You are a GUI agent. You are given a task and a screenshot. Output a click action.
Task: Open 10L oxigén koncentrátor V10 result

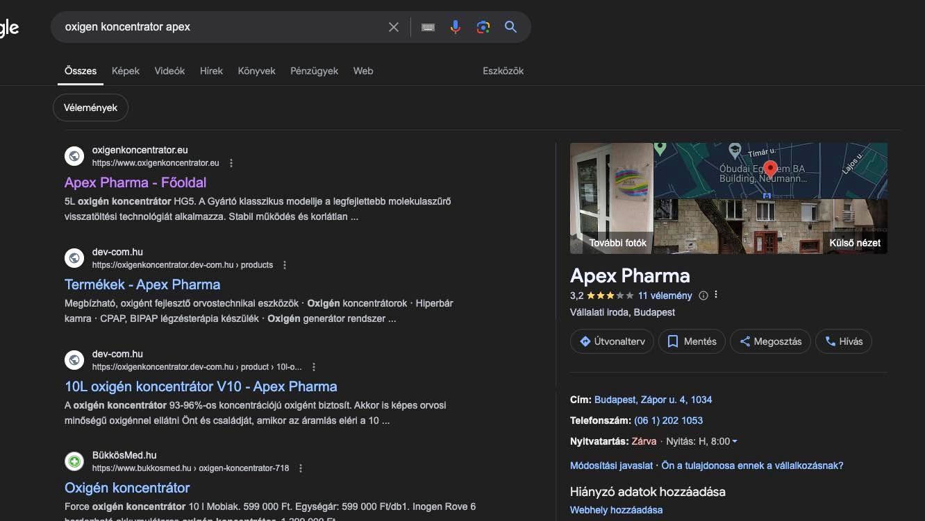(x=201, y=386)
